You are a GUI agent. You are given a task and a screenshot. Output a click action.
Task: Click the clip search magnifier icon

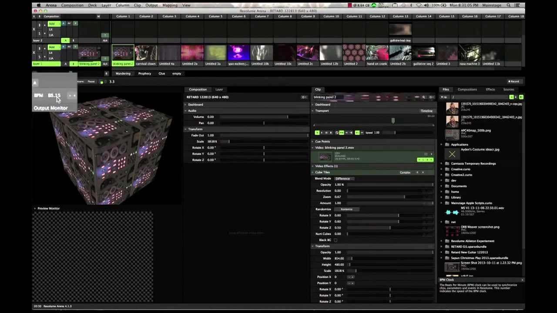(x=423, y=97)
